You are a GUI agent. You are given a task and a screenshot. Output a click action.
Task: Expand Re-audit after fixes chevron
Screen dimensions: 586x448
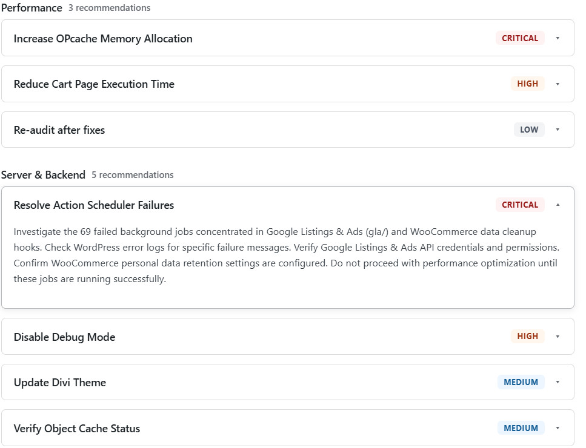tap(558, 130)
